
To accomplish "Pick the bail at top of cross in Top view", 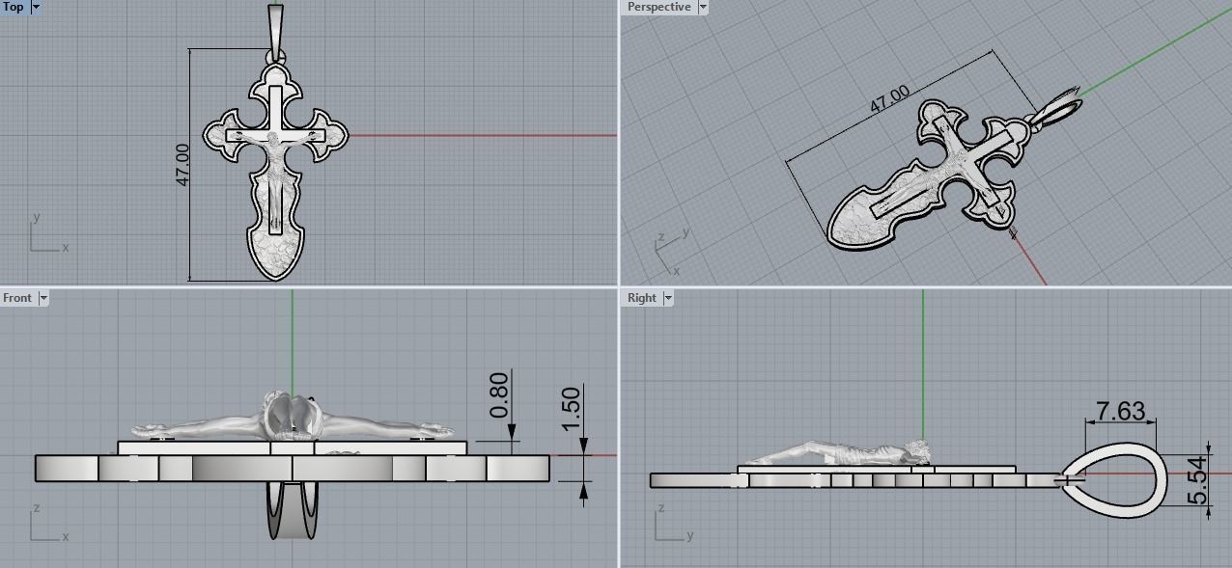I will (277, 31).
